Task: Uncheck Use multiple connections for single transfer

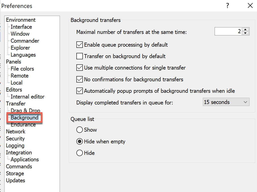Action: point(80,68)
